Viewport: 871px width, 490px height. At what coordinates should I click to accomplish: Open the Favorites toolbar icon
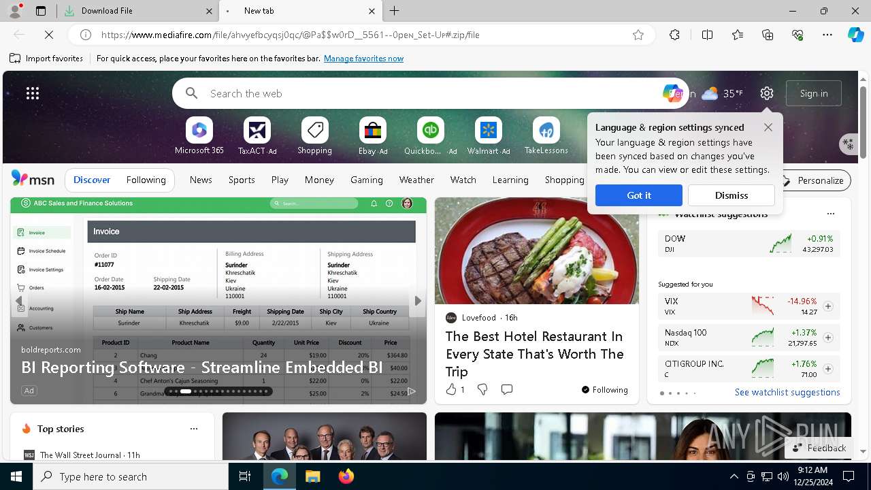tap(738, 35)
